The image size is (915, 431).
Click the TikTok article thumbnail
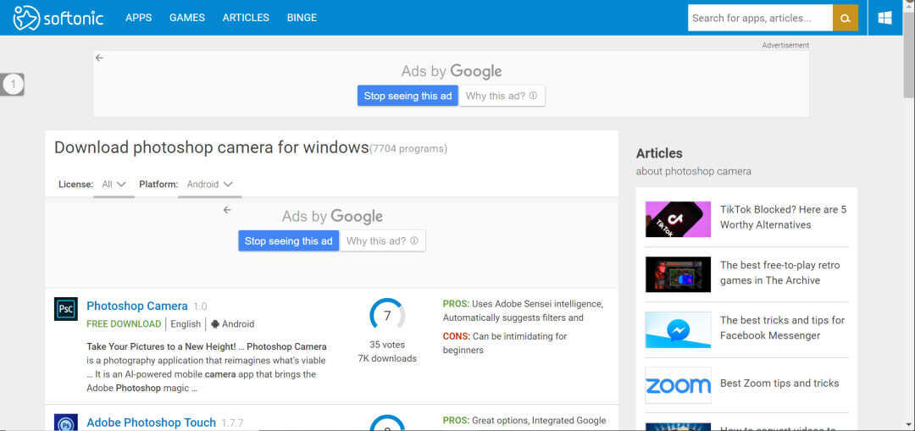tap(678, 219)
